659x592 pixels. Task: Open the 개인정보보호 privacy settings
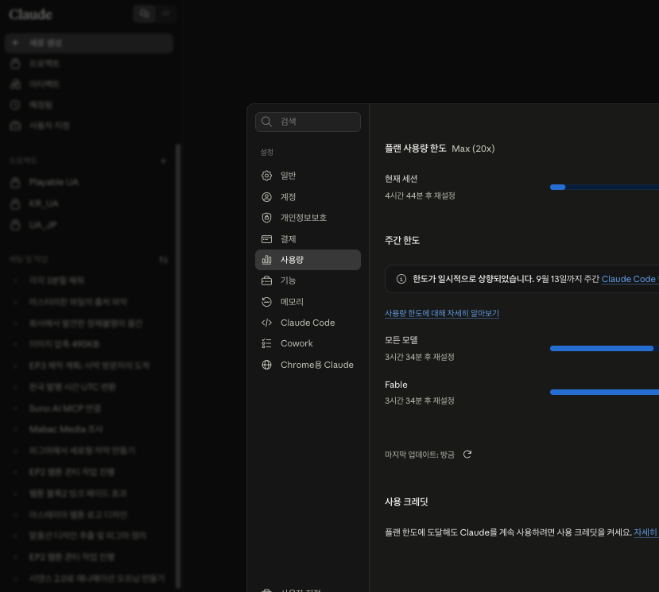point(308,218)
